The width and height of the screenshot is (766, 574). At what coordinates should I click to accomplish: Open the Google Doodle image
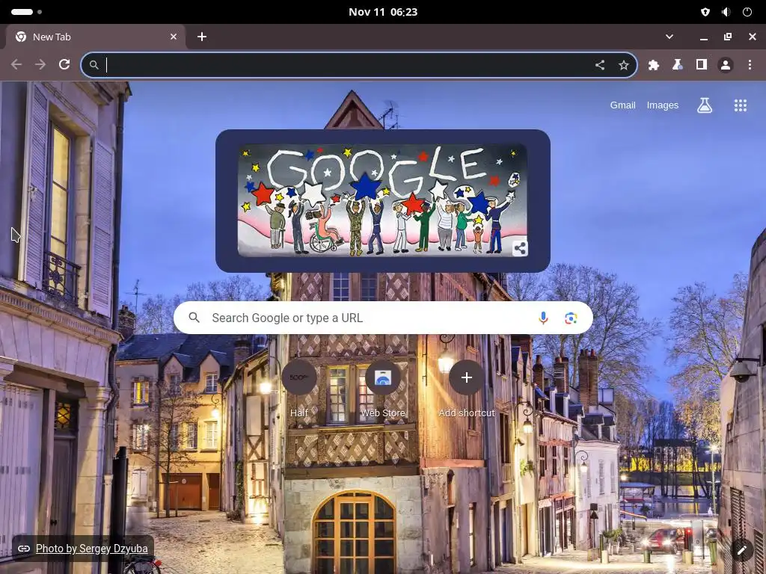coord(382,200)
